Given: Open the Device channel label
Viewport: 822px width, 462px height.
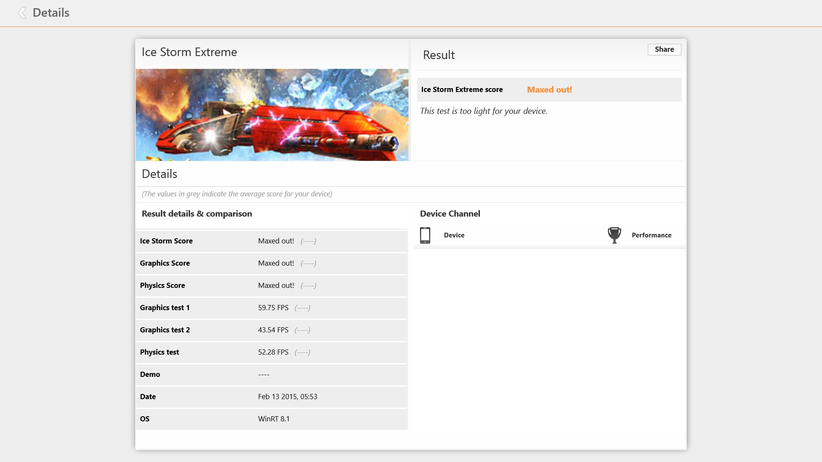Looking at the screenshot, I should [454, 235].
